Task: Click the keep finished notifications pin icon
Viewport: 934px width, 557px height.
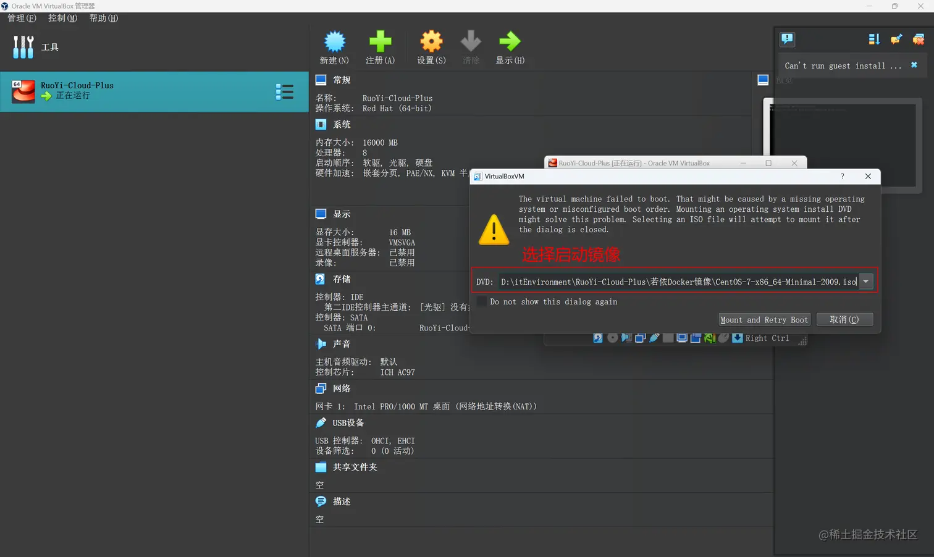Action: 896,40
